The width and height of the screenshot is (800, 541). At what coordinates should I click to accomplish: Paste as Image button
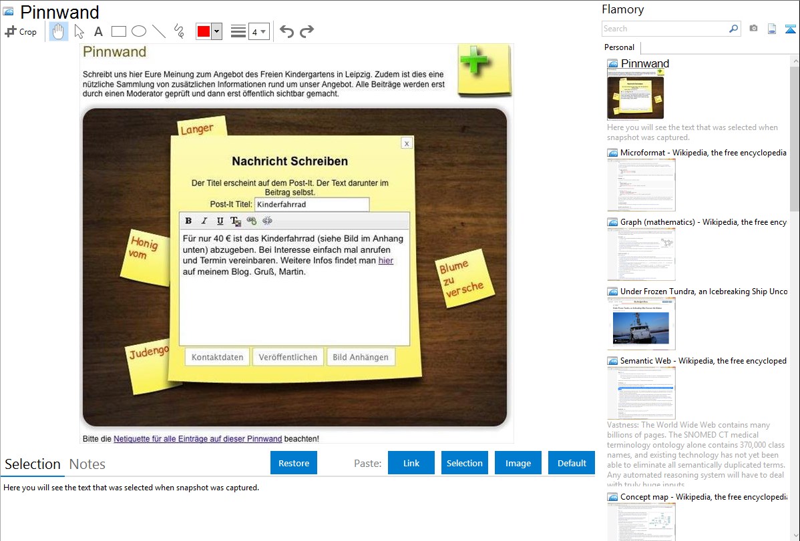click(x=518, y=463)
